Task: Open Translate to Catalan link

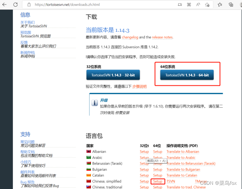Action: [x=182, y=175]
